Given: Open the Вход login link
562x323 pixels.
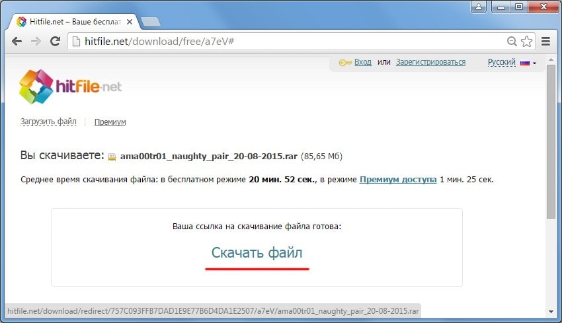Looking at the screenshot, I should tap(363, 62).
